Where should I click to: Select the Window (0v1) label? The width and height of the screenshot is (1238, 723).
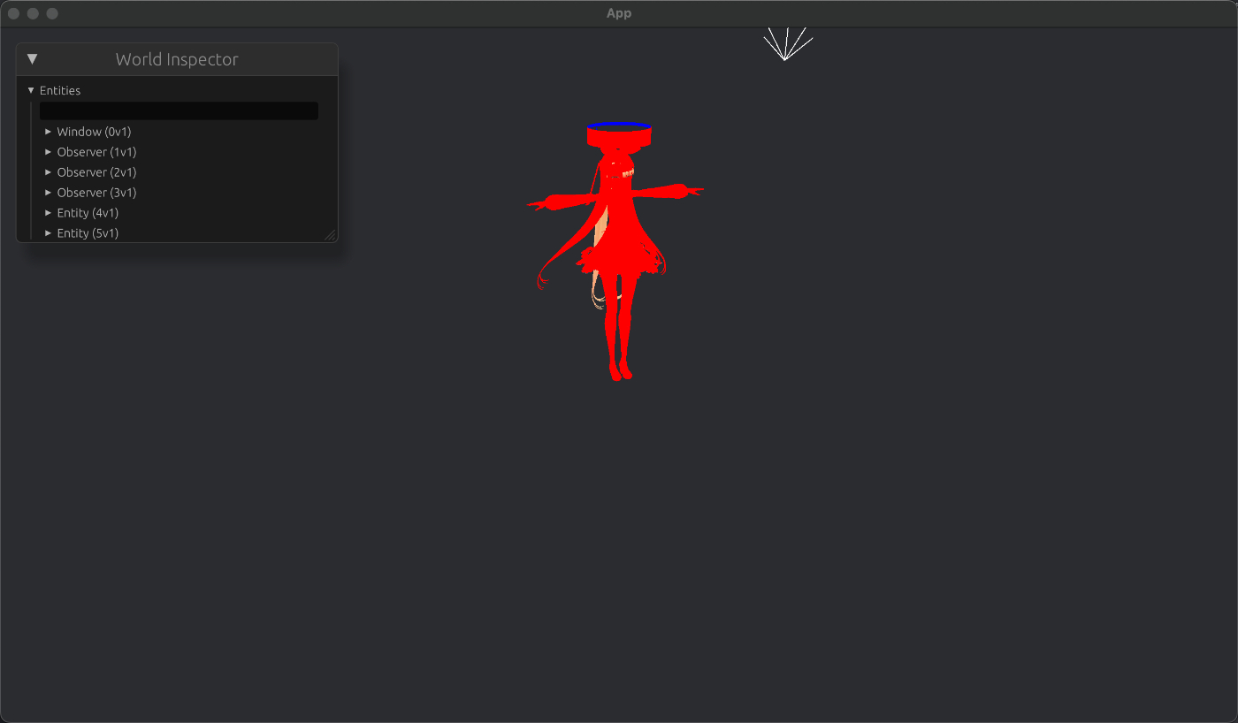(x=95, y=132)
